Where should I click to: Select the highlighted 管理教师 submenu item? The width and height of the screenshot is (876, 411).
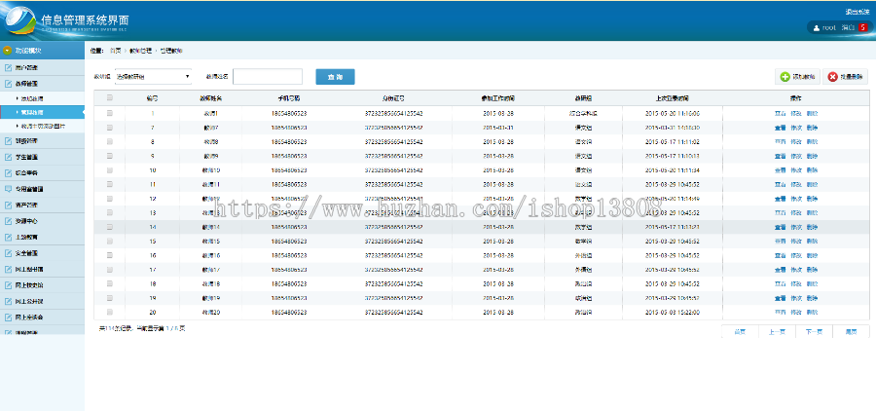(x=43, y=112)
